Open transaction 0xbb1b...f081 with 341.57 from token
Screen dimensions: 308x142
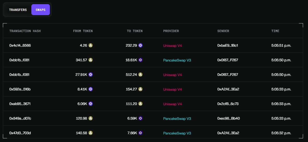click(19, 60)
